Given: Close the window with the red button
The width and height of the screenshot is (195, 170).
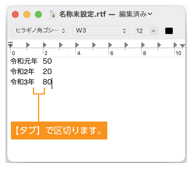Looking at the screenshot, I should [x=15, y=14].
